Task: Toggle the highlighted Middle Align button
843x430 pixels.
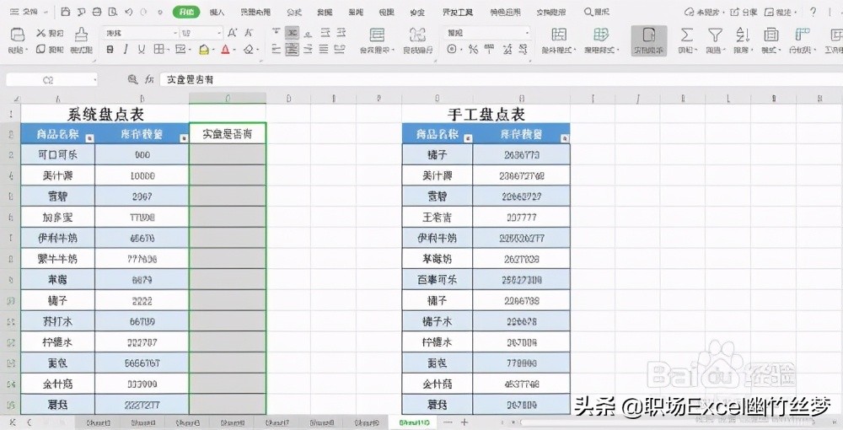Action: click(292, 34)
